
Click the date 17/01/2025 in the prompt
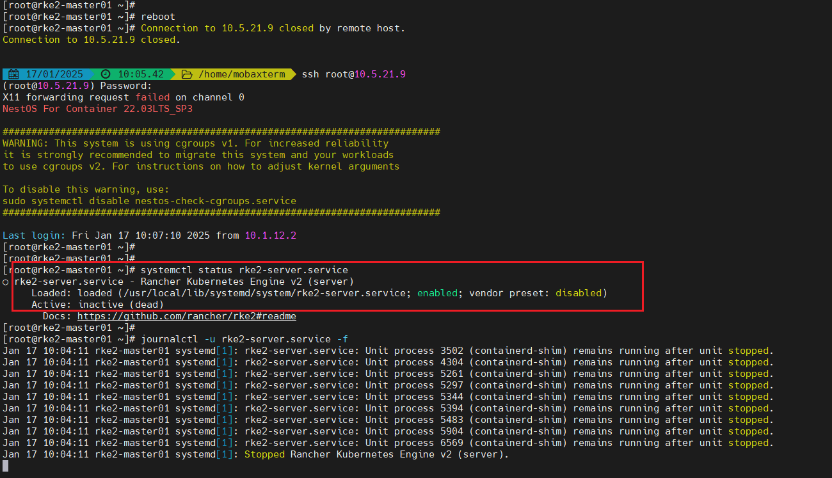click(54, 74)
